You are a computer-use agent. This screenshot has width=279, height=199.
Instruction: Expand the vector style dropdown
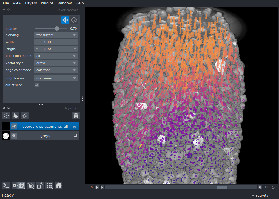[56, 63]
